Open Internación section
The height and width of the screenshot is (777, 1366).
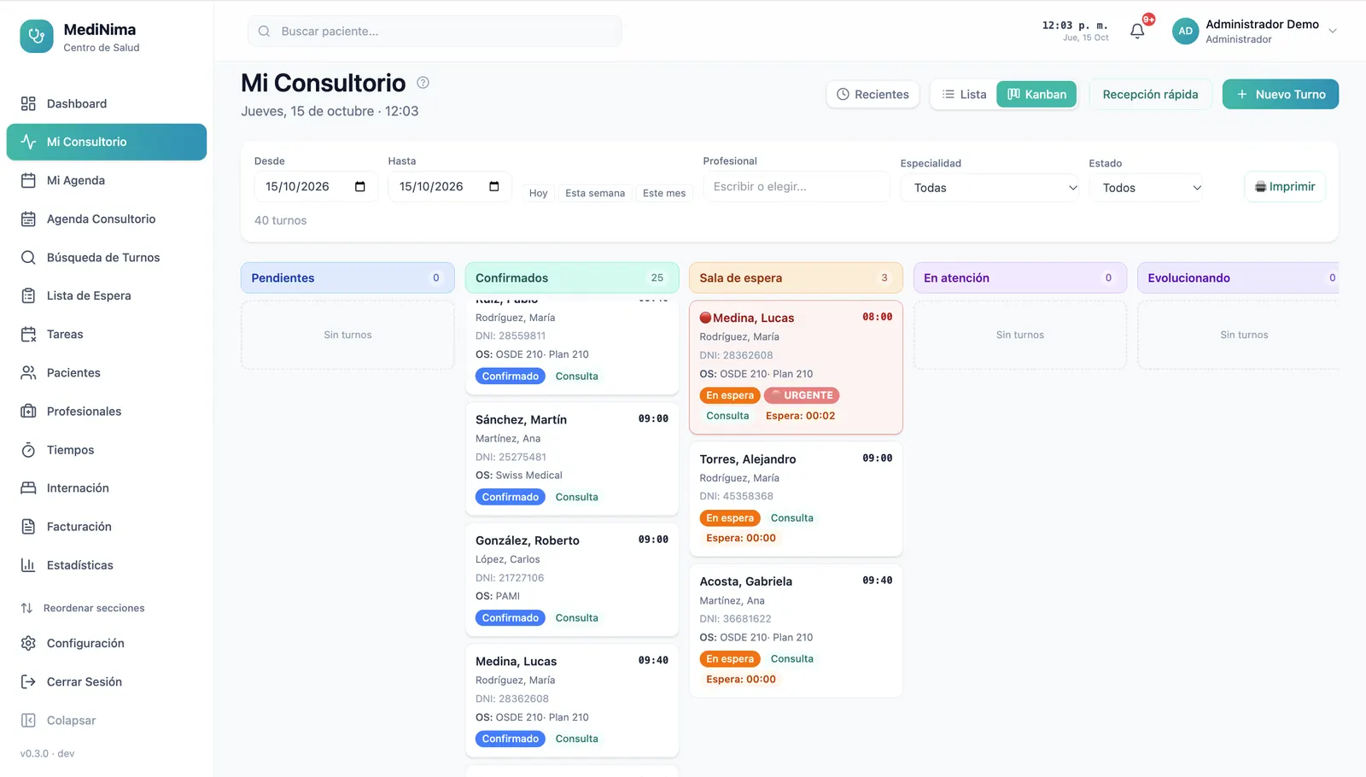tap(107, 488)
